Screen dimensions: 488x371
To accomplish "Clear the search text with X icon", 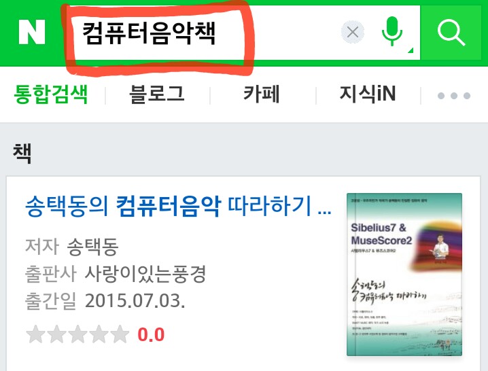I will (353, 32).
